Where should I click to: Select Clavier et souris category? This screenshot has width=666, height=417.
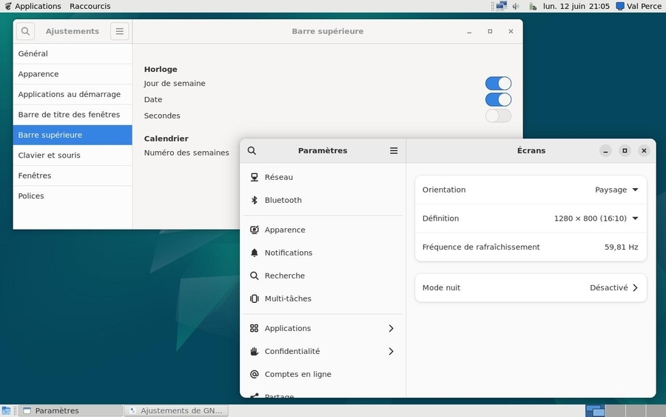pos(73,155)
